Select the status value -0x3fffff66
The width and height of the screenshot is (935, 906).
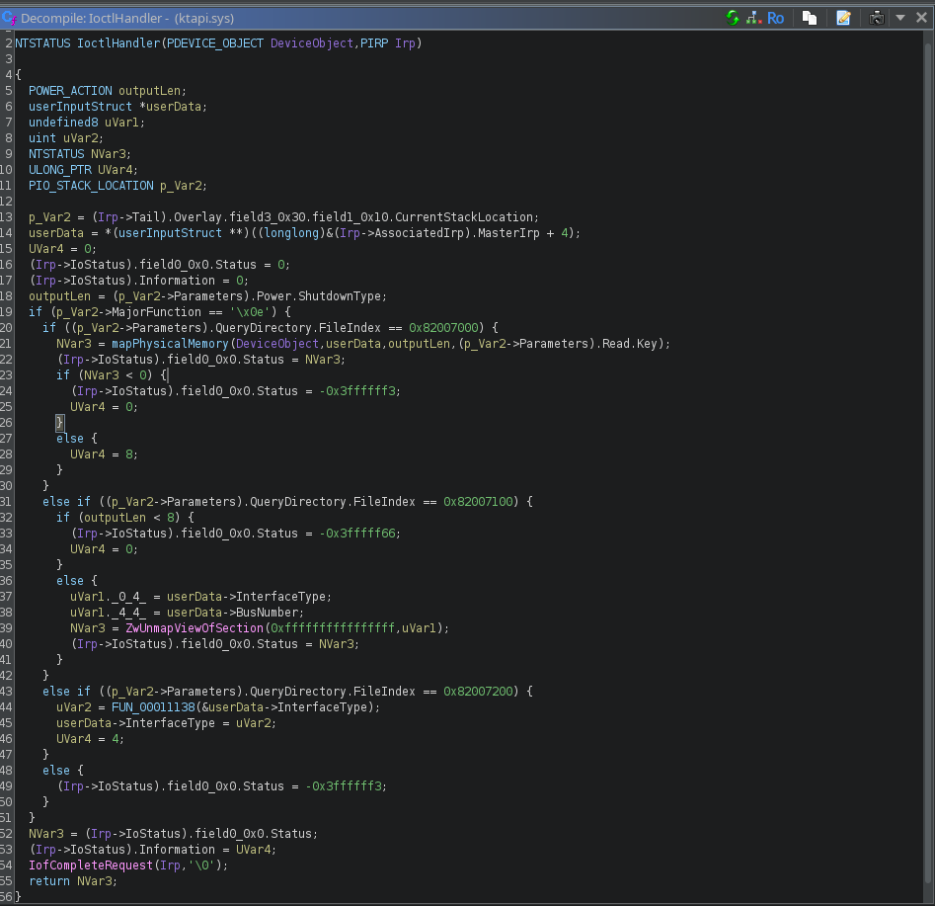pyautogui.click(x=357, y=533)
